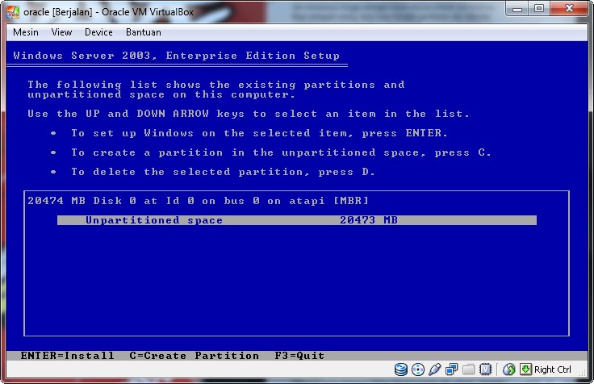Click the keyboard capture green arrow icon
Screen dimensions: 594x384
[x=525, y=369]
